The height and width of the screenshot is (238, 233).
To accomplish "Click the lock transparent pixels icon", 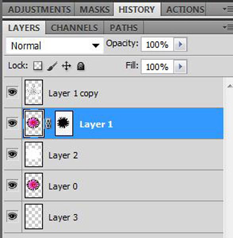I will coord(38,66).
